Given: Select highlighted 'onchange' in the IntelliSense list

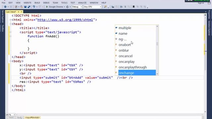Looking at the screenshot, I should click(135, 73).
